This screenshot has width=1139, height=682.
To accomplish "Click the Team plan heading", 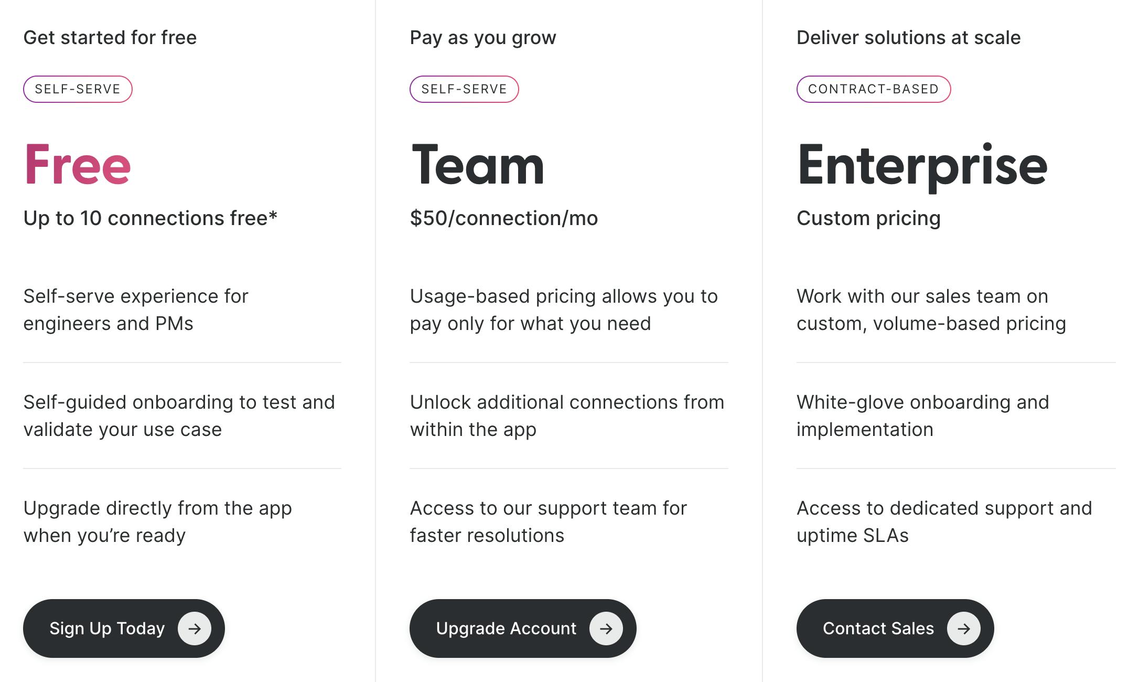I will click(478, 165).
